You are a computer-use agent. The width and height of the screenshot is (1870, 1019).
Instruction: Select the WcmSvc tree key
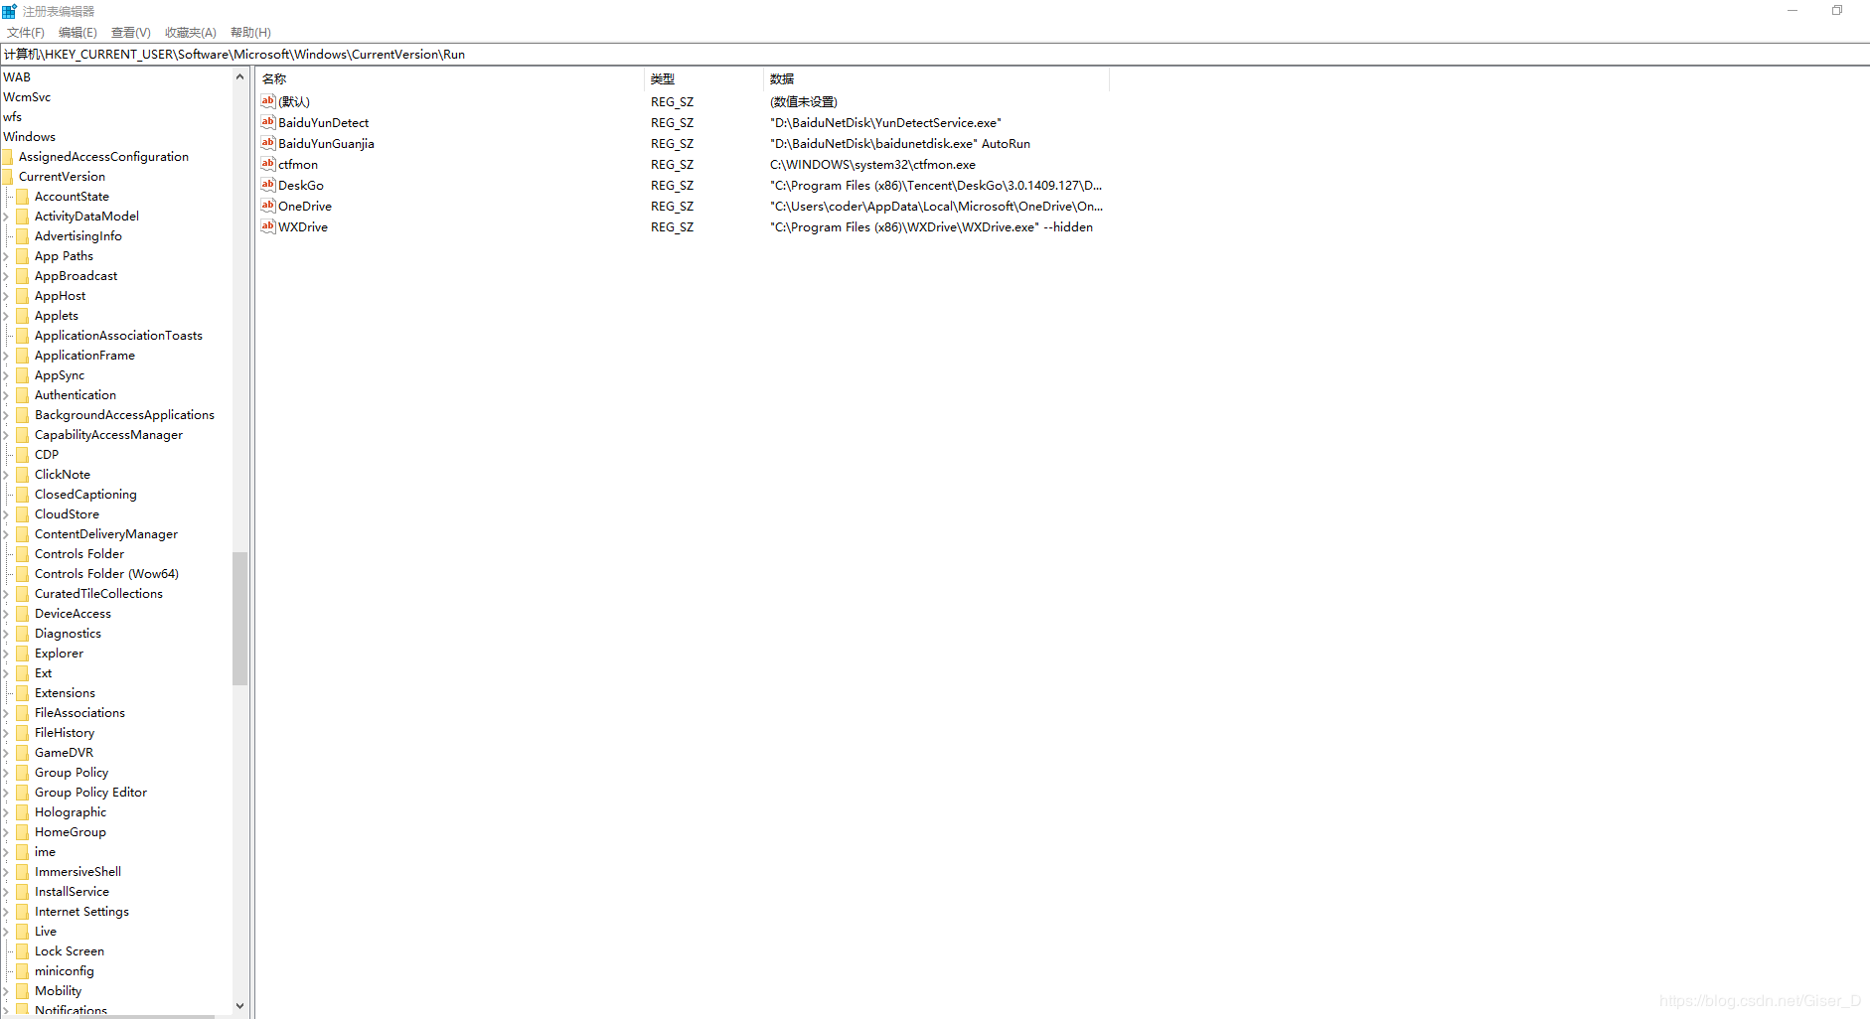pyautogui.click(x=27, y=97)
